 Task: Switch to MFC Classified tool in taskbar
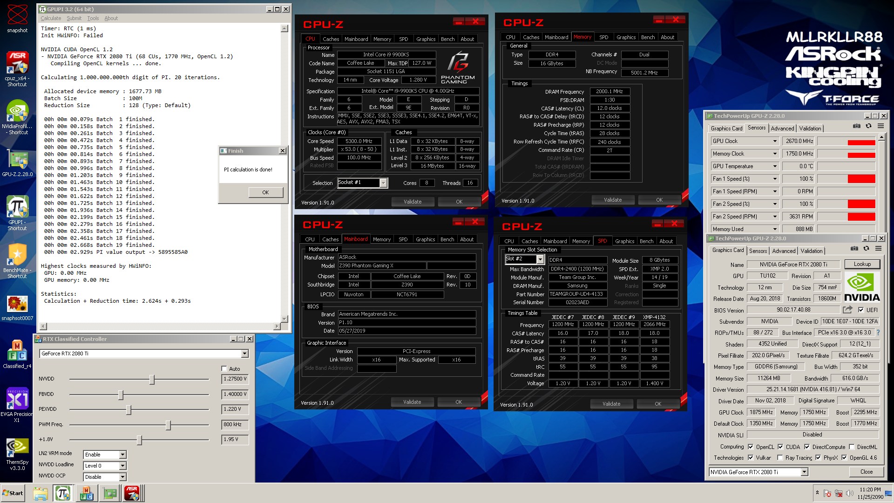click(87, 494)
